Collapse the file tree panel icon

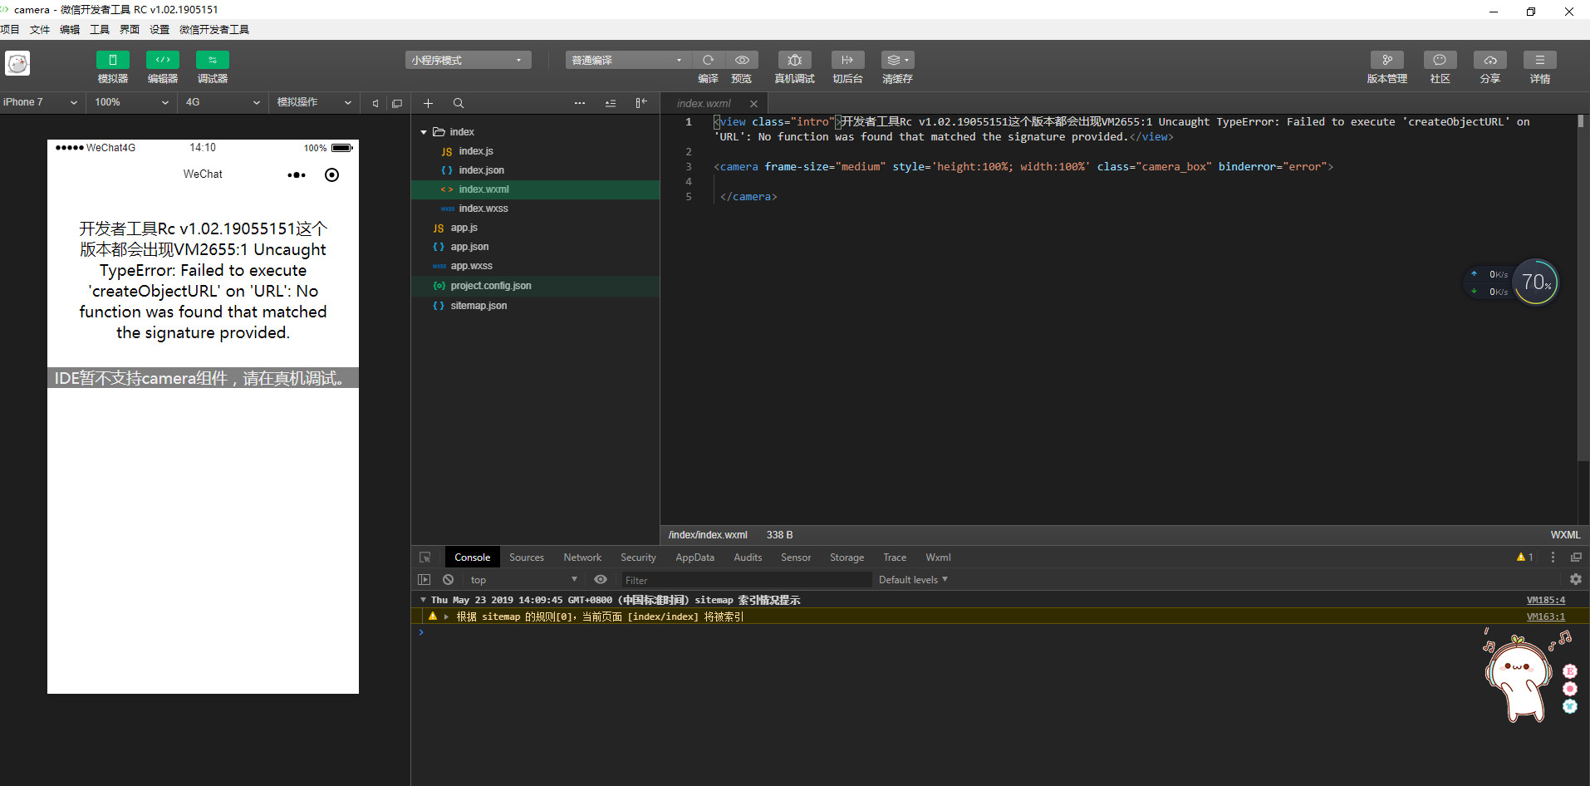tap(641, 103)
